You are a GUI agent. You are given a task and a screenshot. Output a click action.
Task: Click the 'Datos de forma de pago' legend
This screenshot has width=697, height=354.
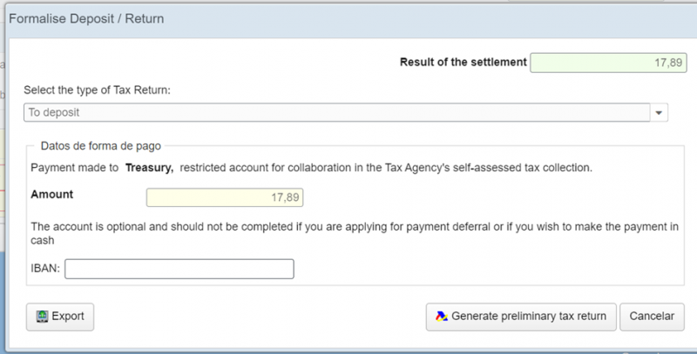[100, 146]
